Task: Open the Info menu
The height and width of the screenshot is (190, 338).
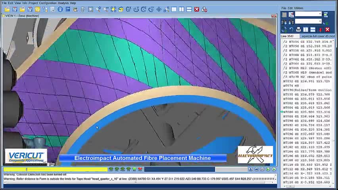Action: [25, 3]
